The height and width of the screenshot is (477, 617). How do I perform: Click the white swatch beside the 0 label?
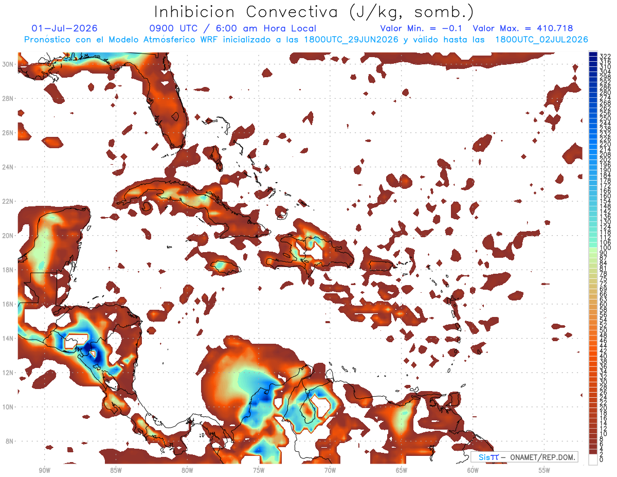point(593,460)
